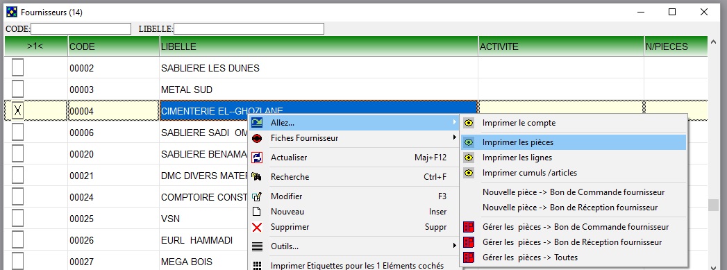Screen dimensions: 727x270
Task: Click red icon for Gérer Bon de Commande
Action: pos(469,227)
